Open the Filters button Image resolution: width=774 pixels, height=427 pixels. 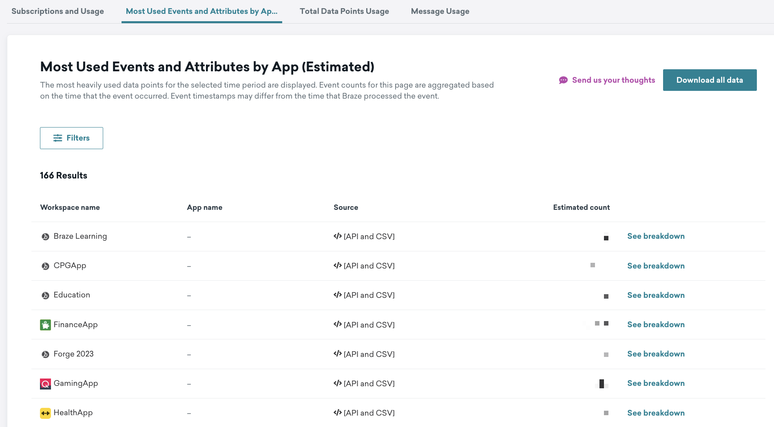click(71, 138)
